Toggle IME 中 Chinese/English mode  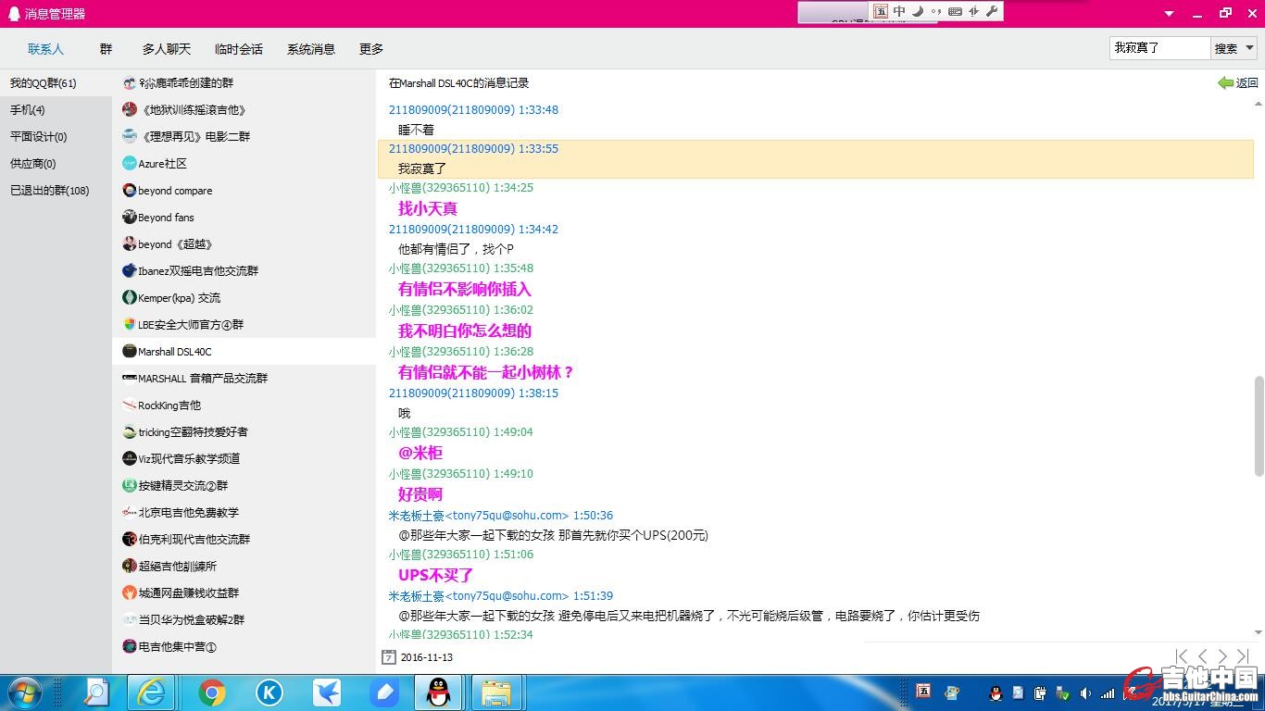(899, 11)
